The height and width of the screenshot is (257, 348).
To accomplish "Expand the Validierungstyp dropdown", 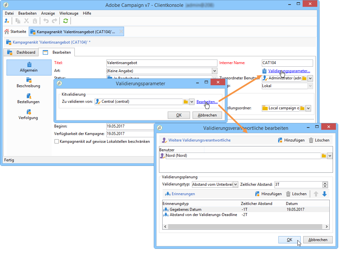I will (235, 184).
